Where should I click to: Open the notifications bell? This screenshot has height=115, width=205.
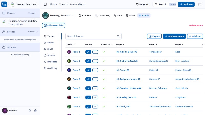click(x=30, y=111)
